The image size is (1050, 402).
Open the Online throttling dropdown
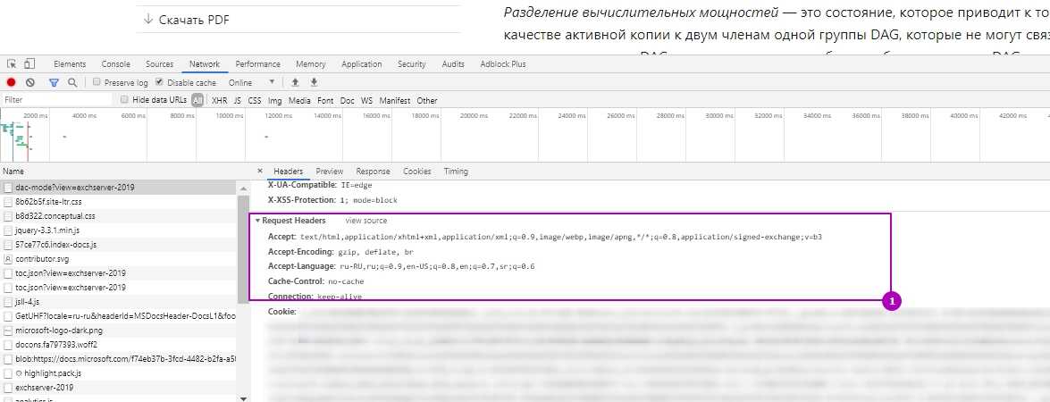point(252,82)
